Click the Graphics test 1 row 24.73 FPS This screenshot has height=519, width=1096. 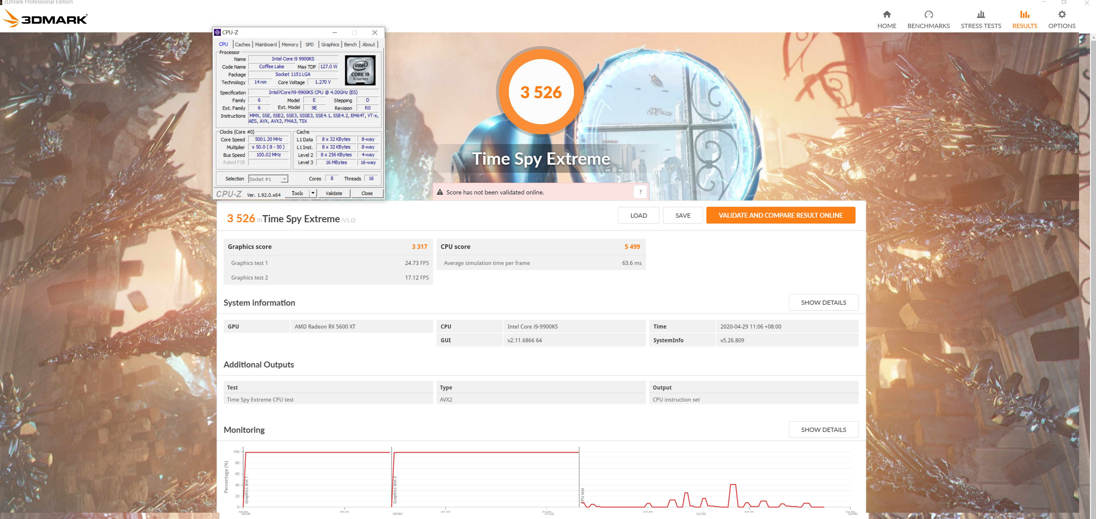[328, 263]
